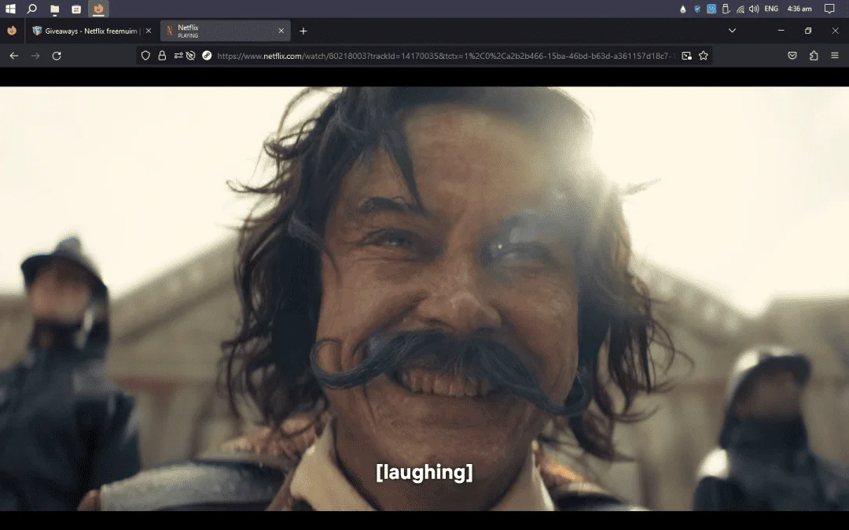
Task: List all tabs with the chevron
Action: click(732, 31)
